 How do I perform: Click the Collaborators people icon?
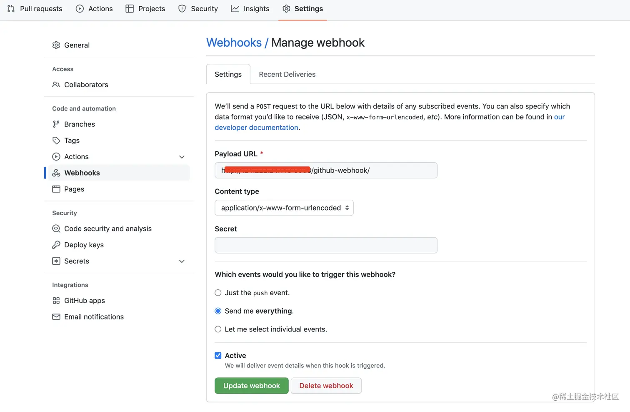56,85
